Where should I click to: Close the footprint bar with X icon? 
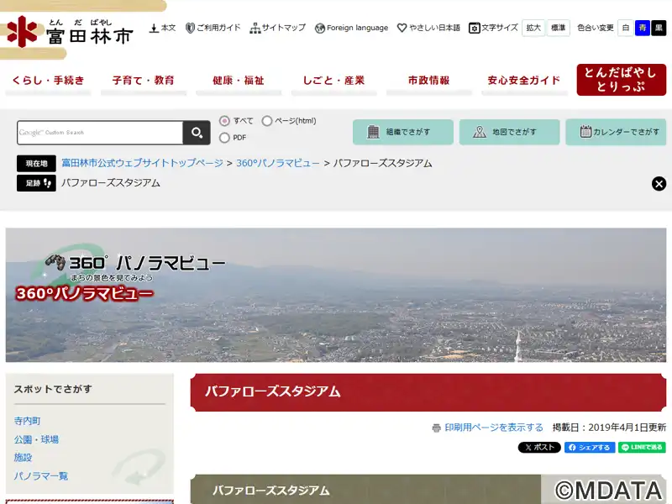click(659, 183)
